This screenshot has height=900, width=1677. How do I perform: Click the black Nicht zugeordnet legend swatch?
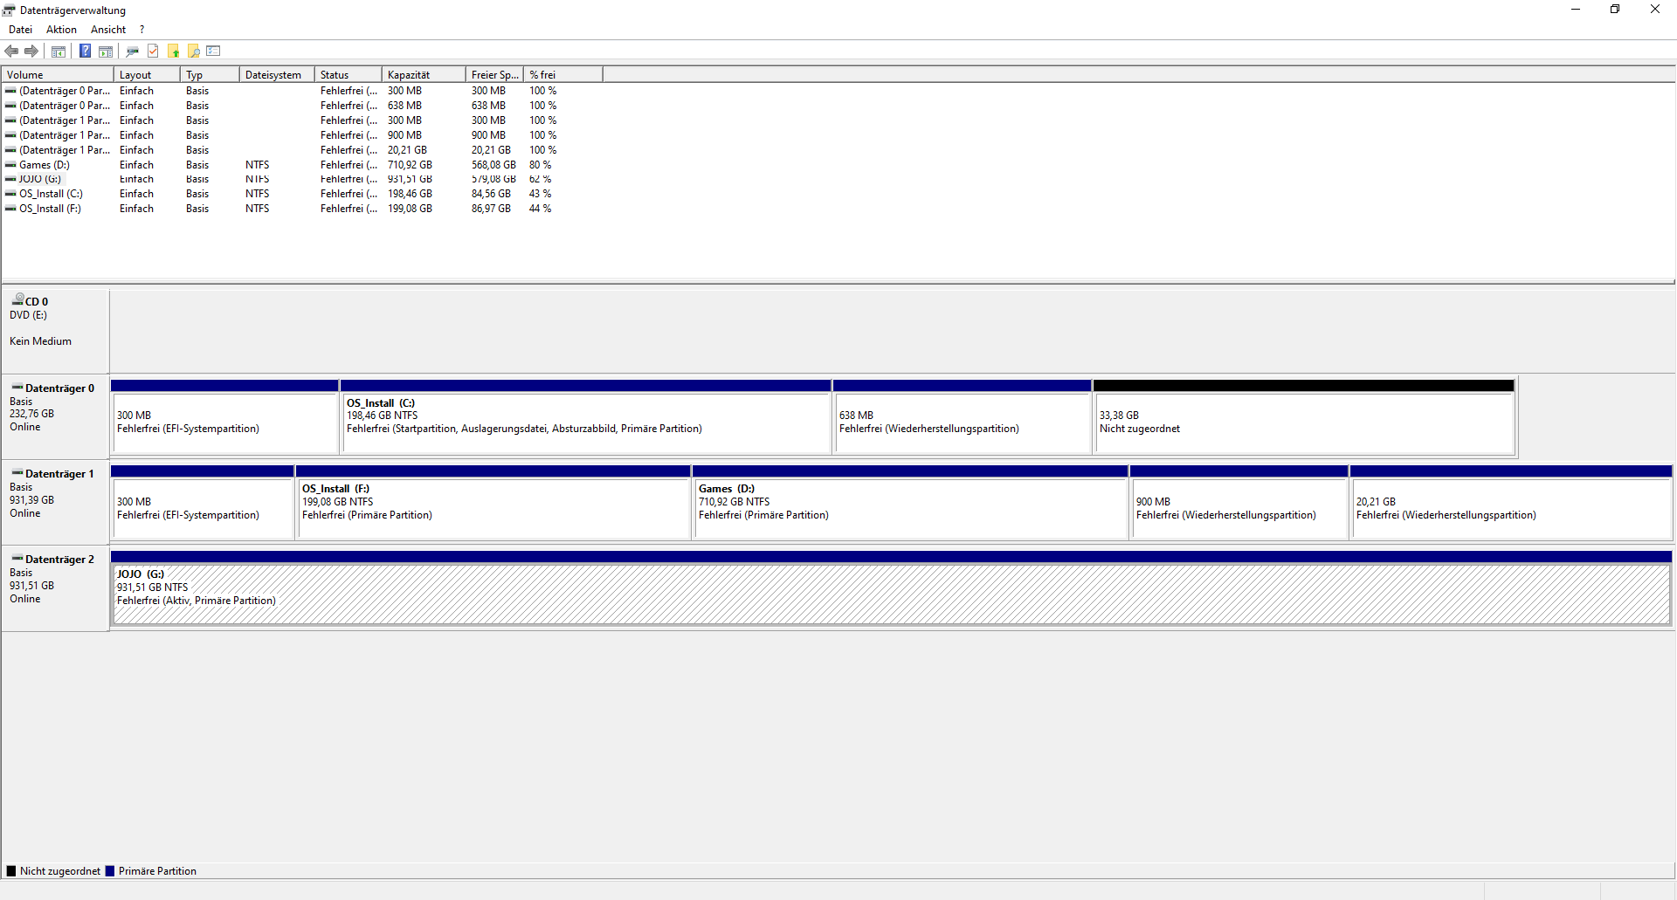11,871
